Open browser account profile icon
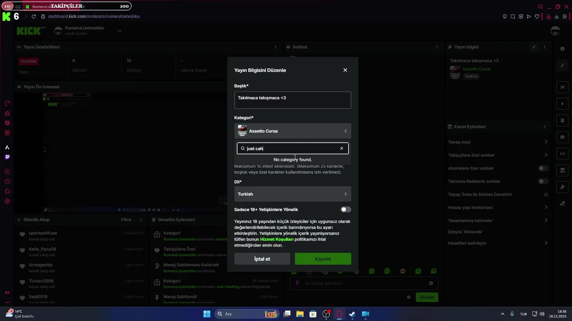 [x=548, y=16]
